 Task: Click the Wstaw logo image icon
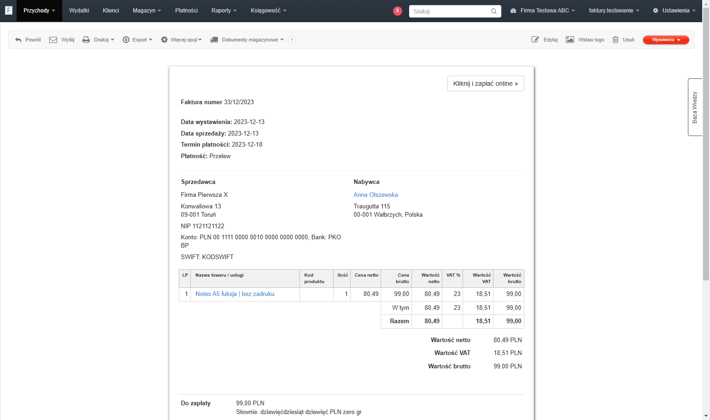coord(570,40)
